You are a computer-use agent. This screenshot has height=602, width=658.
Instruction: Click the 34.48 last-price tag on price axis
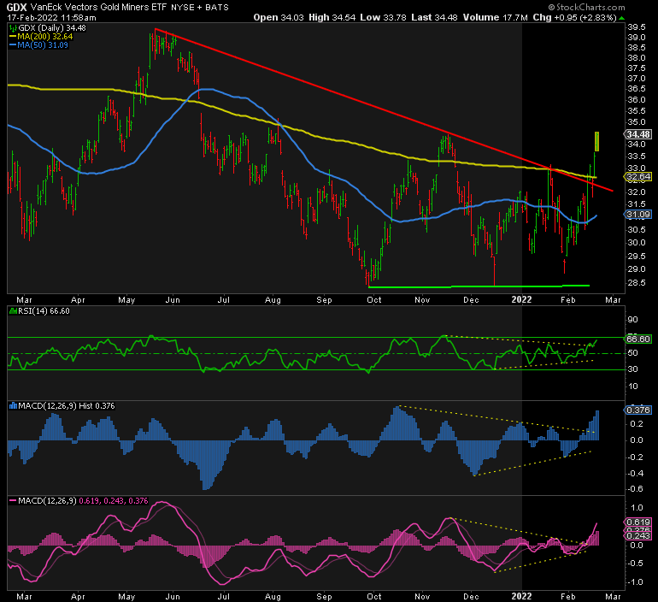[x=637, y=134]
